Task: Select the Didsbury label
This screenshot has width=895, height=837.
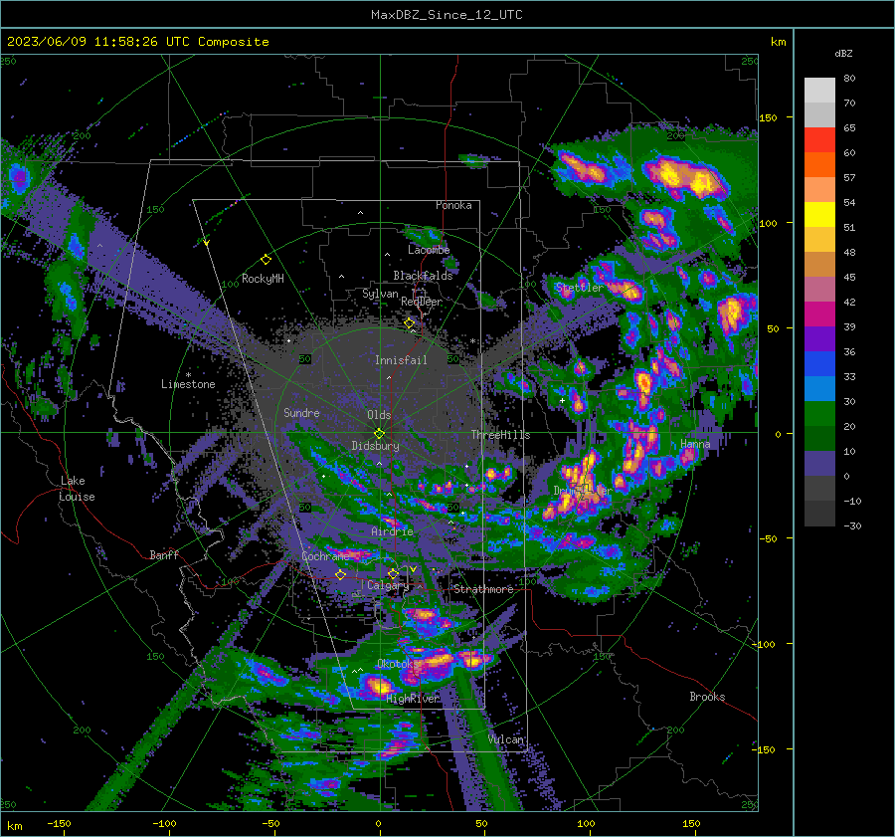Action: [x=375, y=446]
